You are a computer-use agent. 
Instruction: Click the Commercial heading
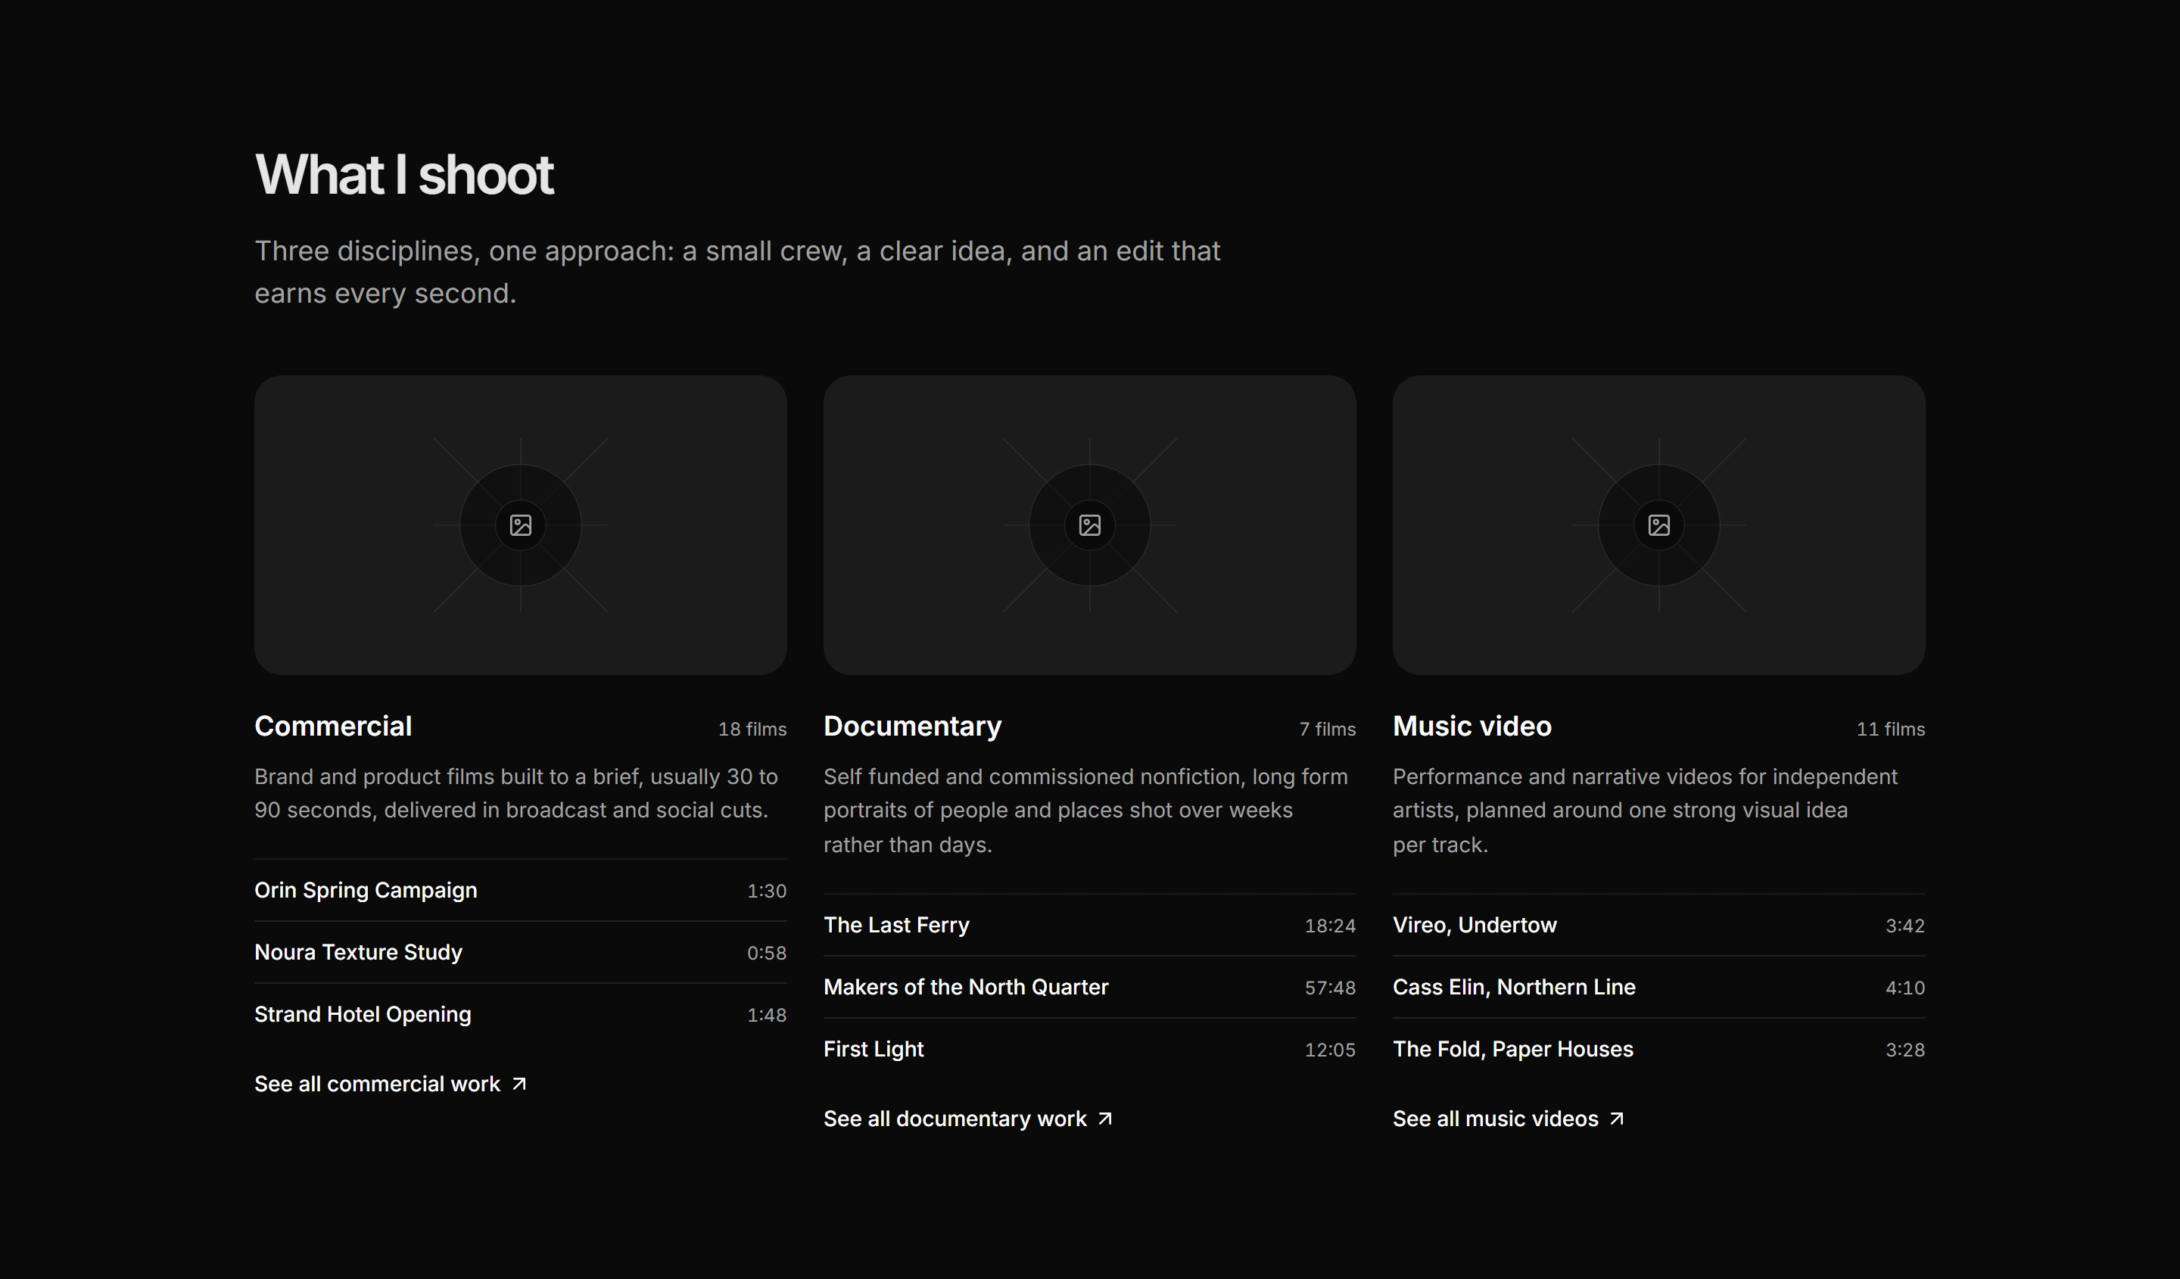point(333,726)
